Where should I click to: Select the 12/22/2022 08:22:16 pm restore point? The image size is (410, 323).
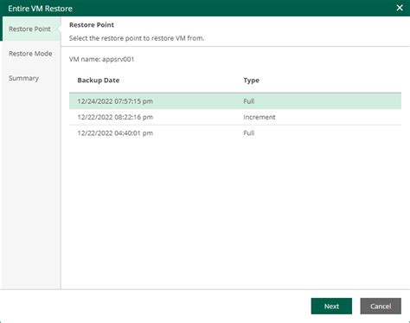click(235, 117)
